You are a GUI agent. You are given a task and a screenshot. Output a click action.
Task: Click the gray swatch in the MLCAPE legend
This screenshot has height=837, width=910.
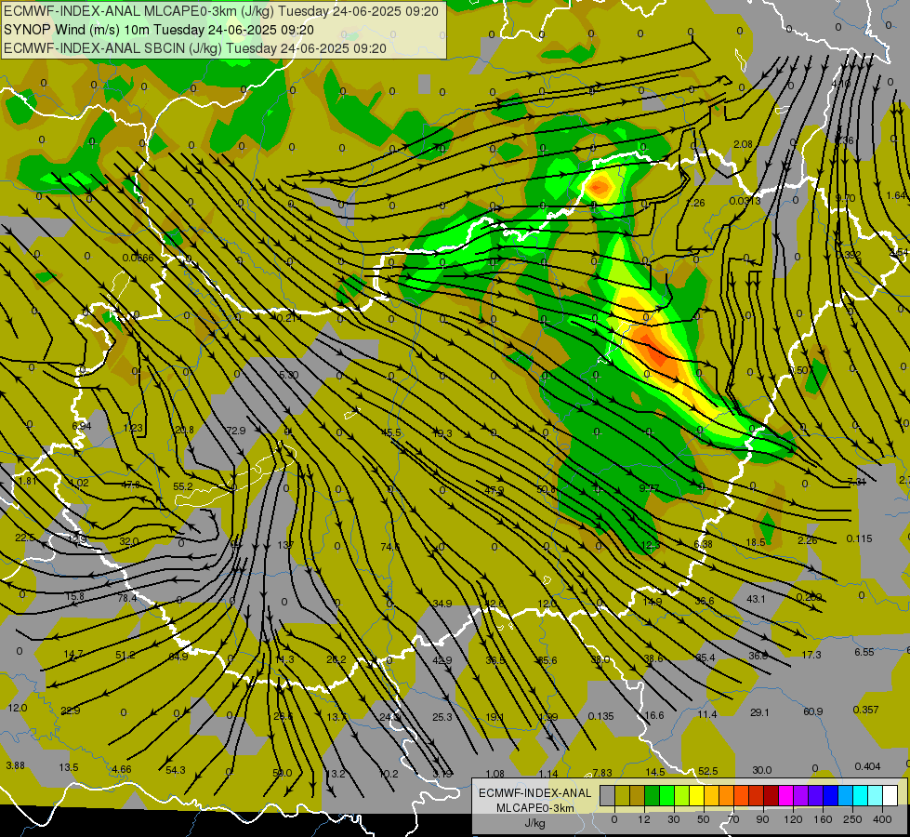click(x=608, y=795)
